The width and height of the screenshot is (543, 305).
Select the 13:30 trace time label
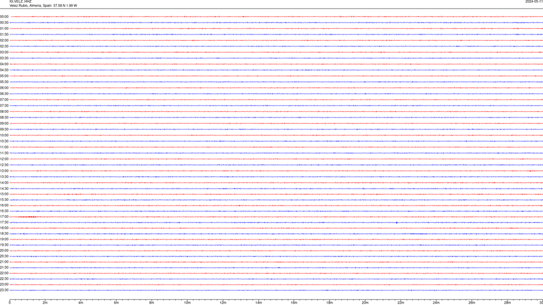coord(4,177)
